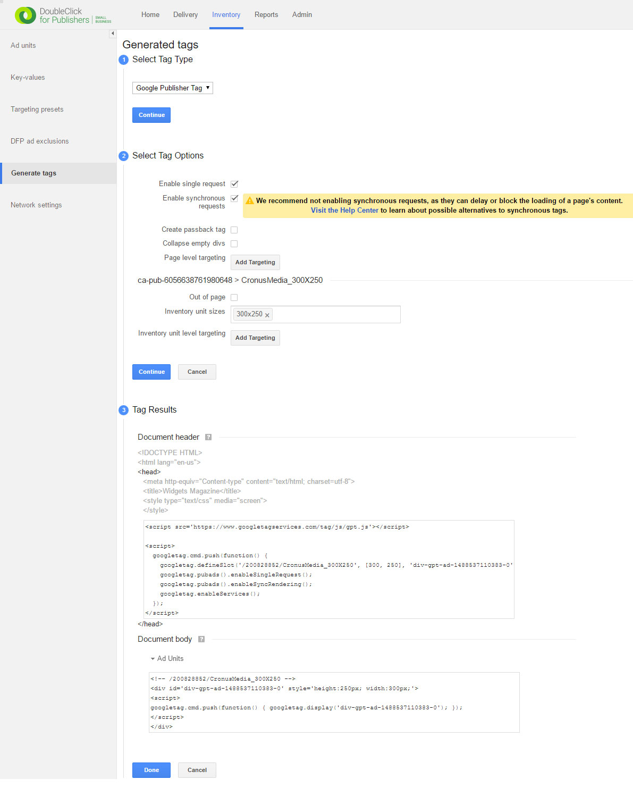The width and height of the screenshot is (633, 788).
Task: Open the Admin tab
Action: (302, 15)
